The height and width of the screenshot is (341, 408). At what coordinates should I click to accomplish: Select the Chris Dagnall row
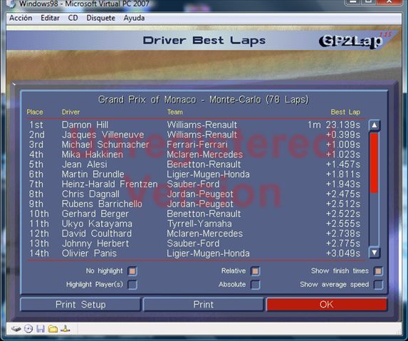[x=194, y=194]
